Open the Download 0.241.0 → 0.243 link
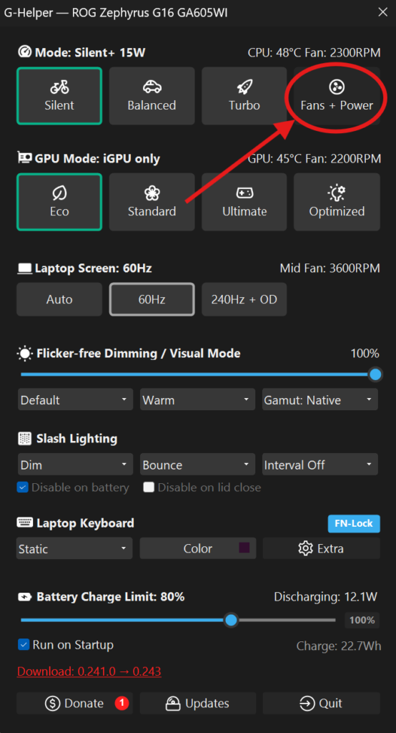This screenshot has height=733, width=396. pyautogui.click(x=89, y=671)
